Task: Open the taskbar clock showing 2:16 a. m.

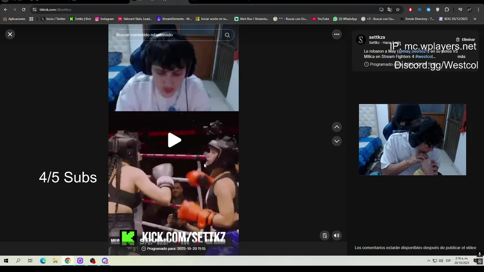Action: point(462,261)
